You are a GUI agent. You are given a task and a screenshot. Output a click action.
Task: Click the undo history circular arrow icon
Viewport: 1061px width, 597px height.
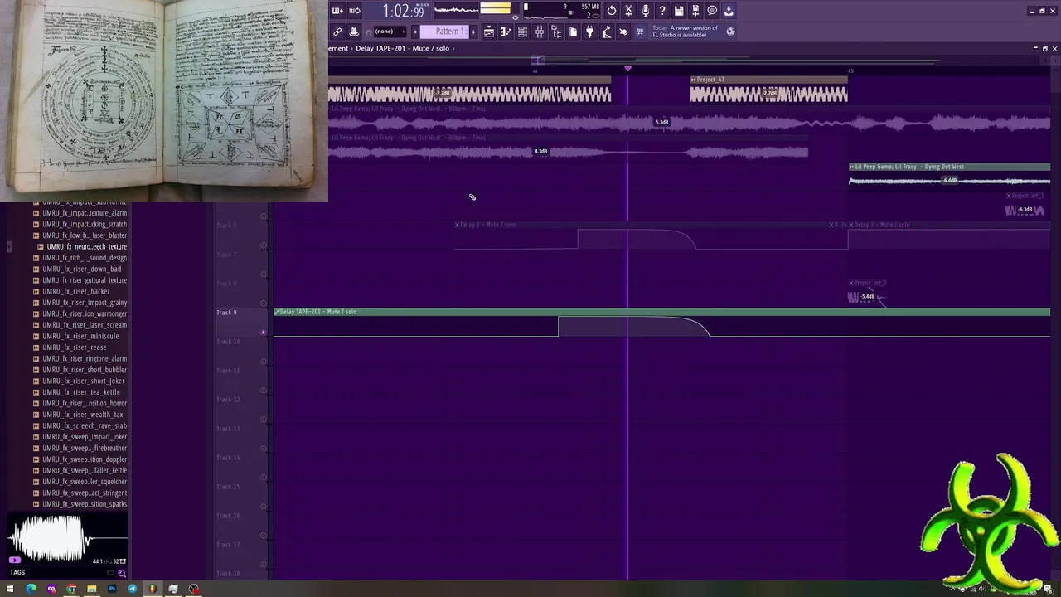pos(612,11)
